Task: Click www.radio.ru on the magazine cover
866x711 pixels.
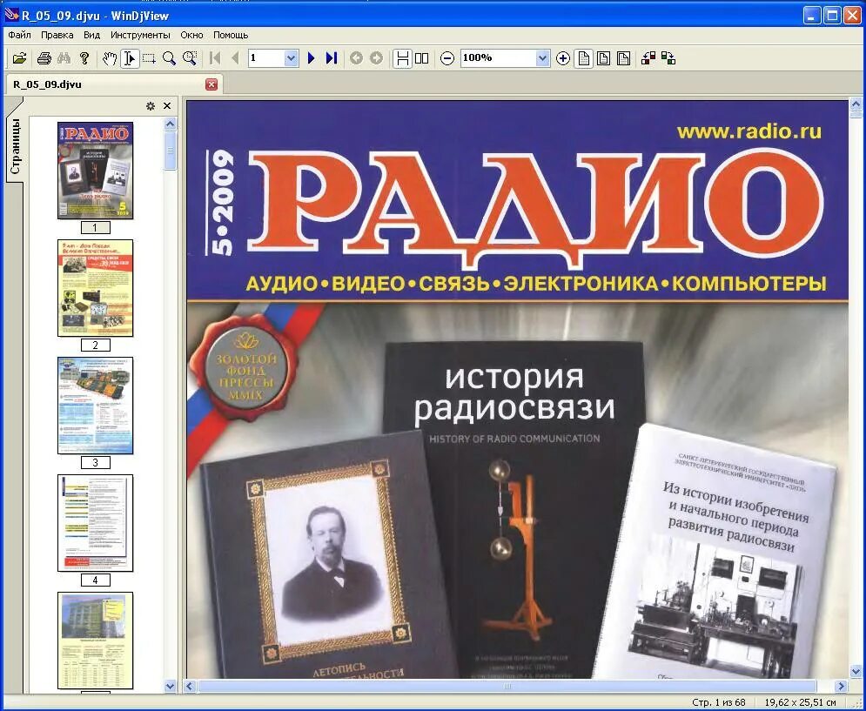Action: (x=749, y=131)
